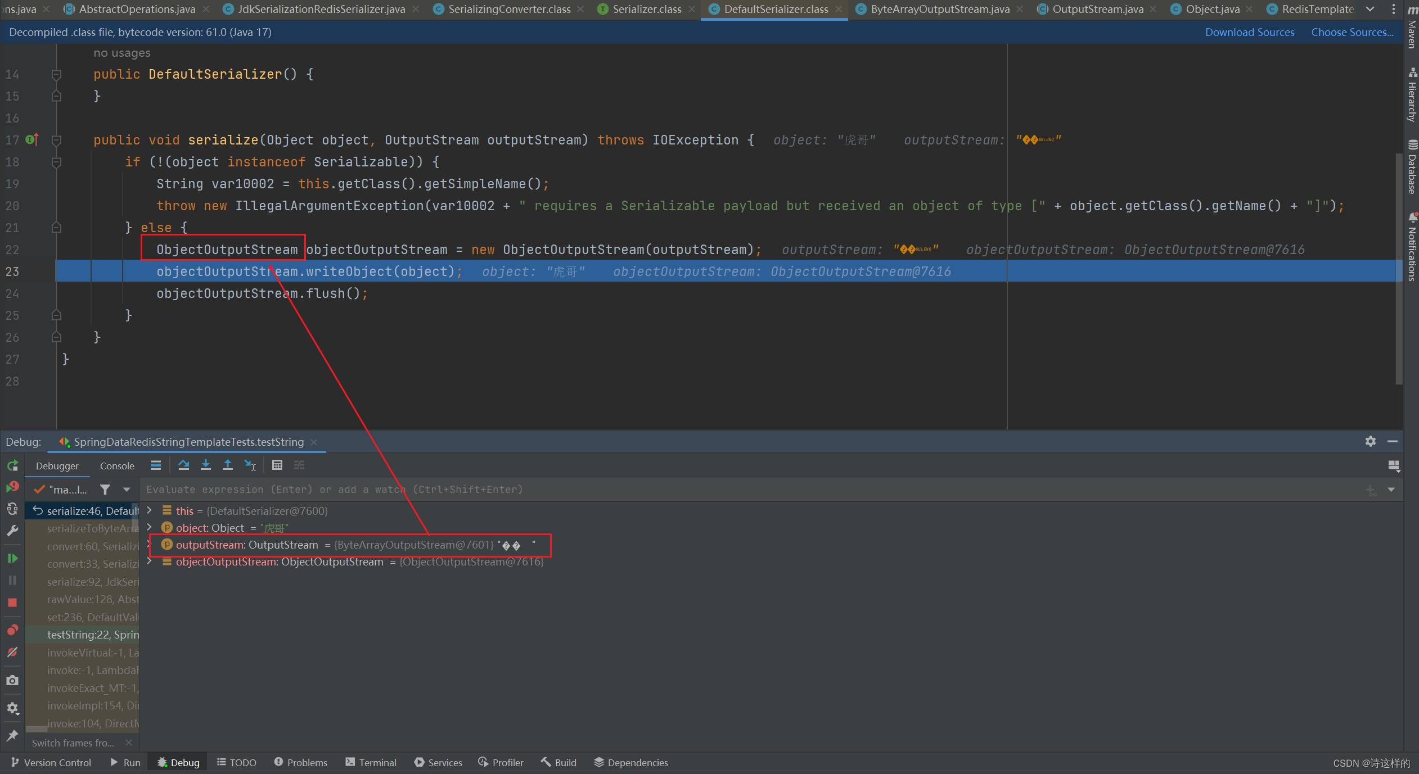Open debugger settings gear in sidebar

click(x=12, y=708)
